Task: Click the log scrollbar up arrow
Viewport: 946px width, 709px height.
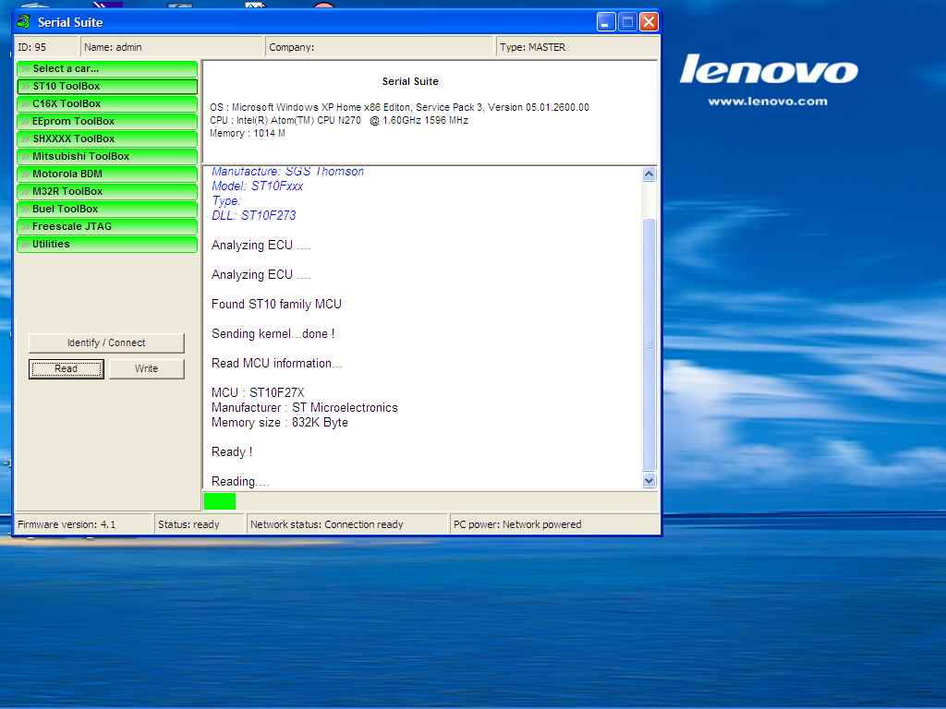Action: (x=649, y=174)
